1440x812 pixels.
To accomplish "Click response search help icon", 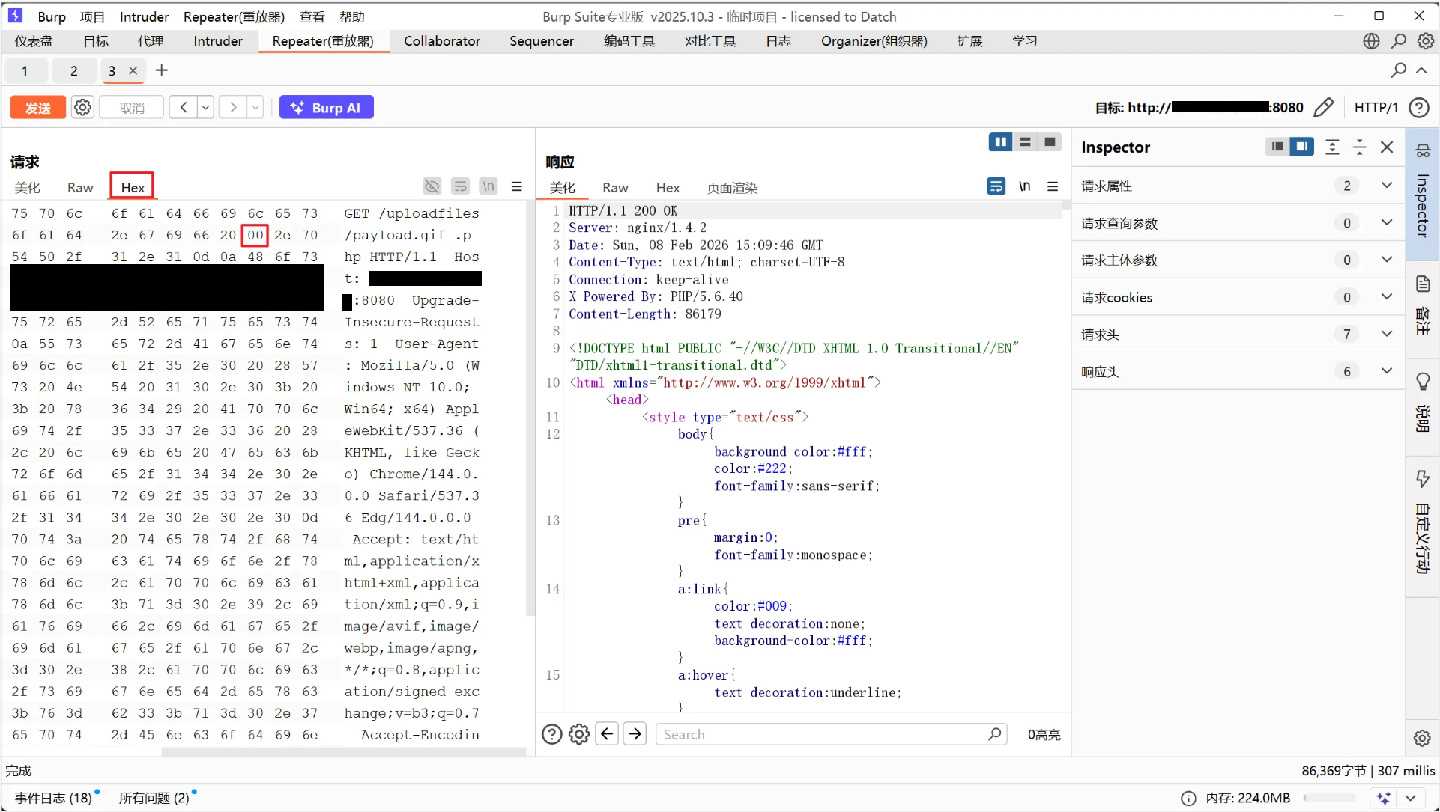I will 551,734.
